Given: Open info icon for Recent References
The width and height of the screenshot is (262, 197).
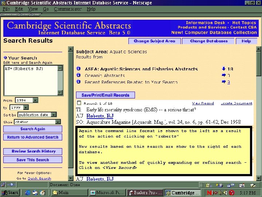Looking at the screenshot, I should (78, 82).
